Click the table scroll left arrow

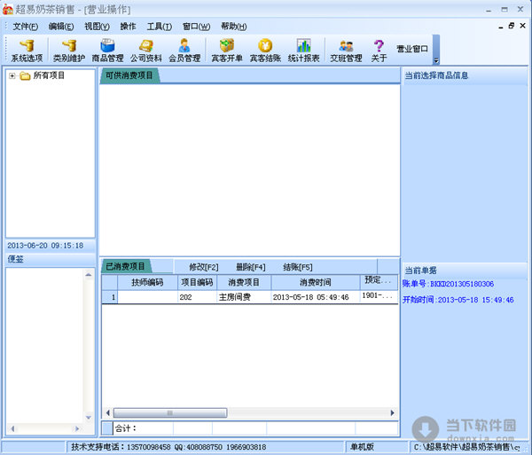pyautogui.click(x=108, y=413)
